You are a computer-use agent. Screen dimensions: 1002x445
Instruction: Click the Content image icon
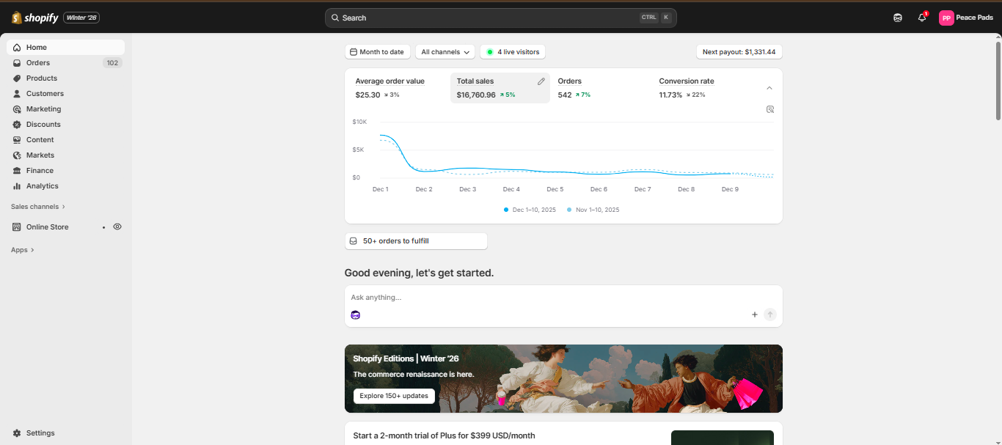[17, 140]
